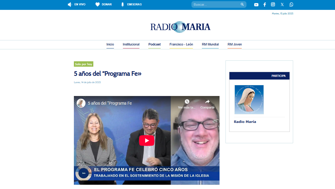Click the DONAR heart icon
335x189 pixels.
point(98,4)
